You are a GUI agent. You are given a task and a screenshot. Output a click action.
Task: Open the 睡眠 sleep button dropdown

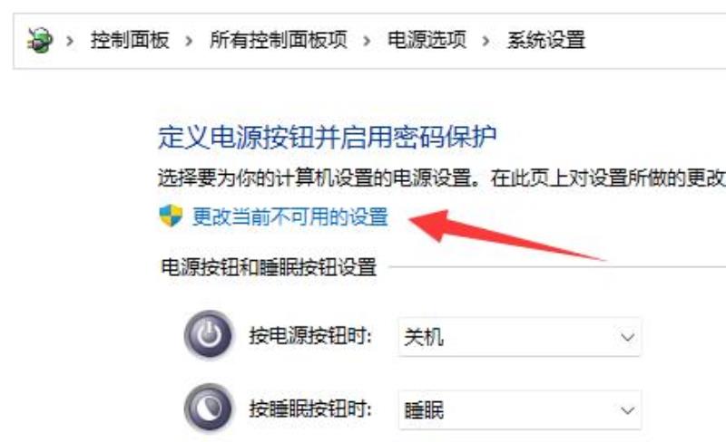(519, 410)
